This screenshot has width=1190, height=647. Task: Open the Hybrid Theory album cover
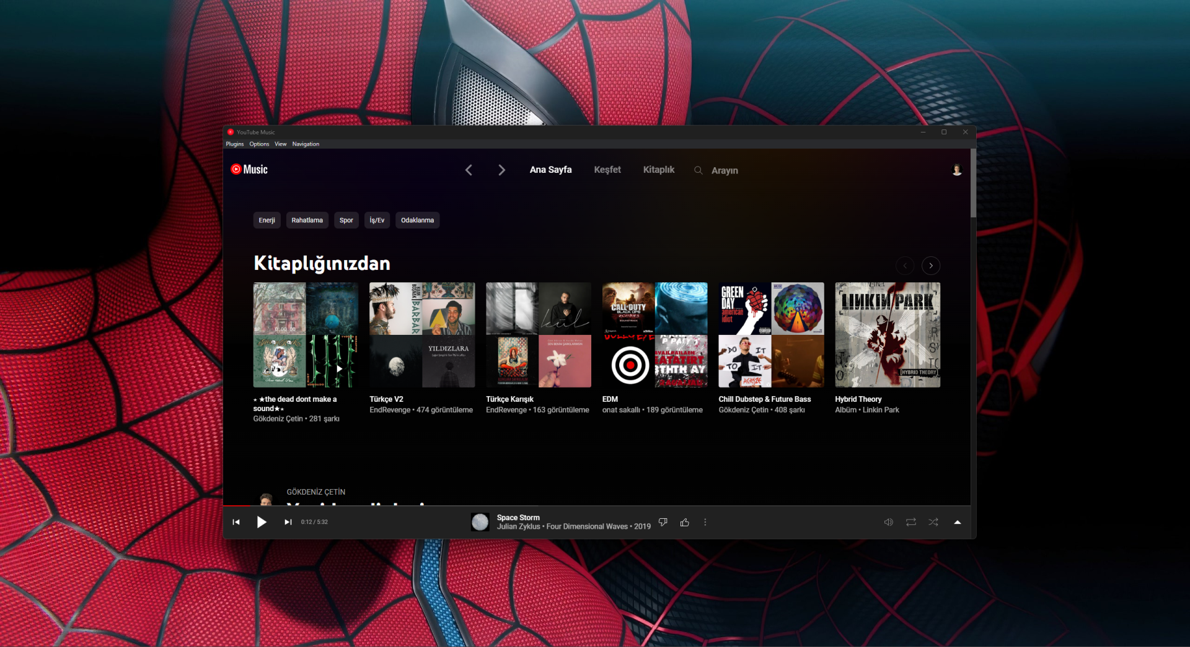point(888,335)
